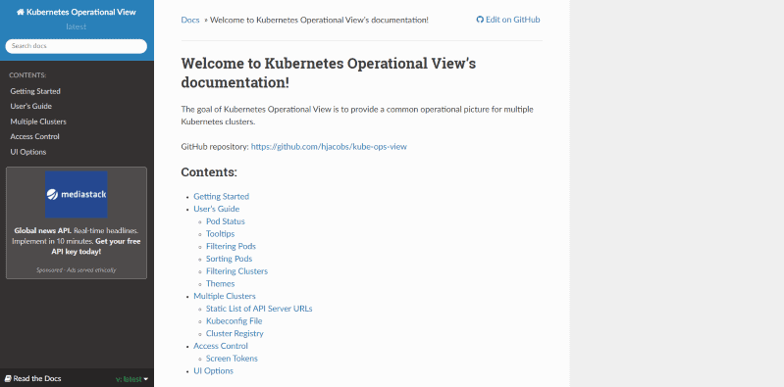Open the kube-ops-view GitHub repository URL
Image resolution: width=784 pixels, height=387 pixels.
[x=329, y=147]
